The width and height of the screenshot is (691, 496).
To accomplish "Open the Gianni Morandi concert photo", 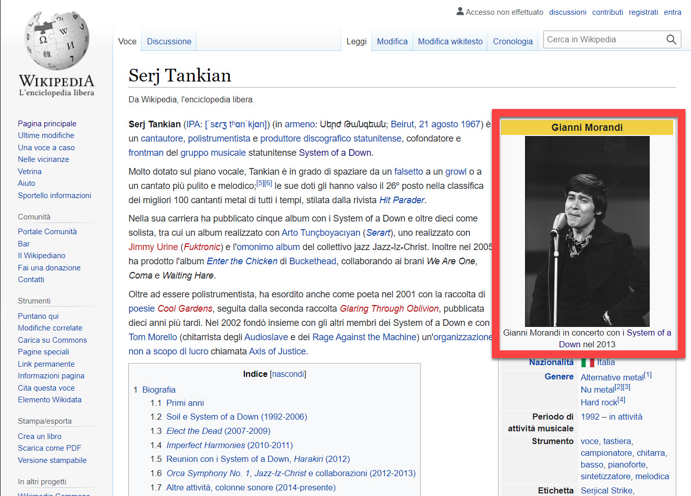I will pyautogui.click(x=587, y=231).
